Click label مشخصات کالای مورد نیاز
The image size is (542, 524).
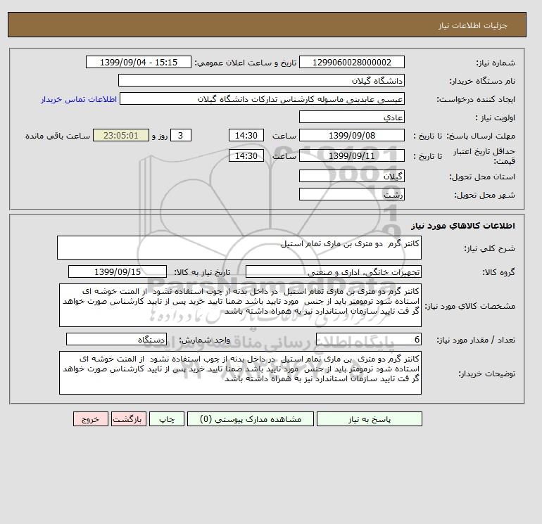click(x=469, y=306)
